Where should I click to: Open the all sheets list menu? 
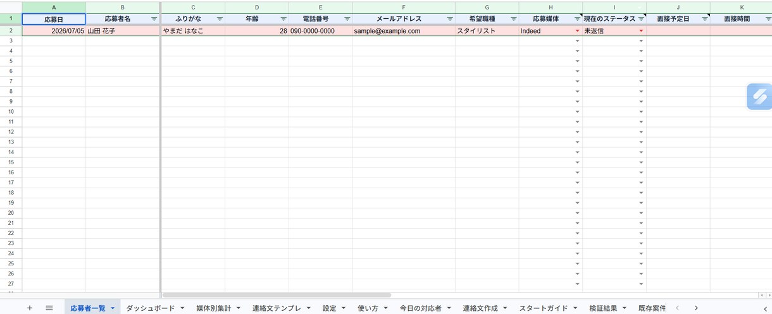point(49,308)
